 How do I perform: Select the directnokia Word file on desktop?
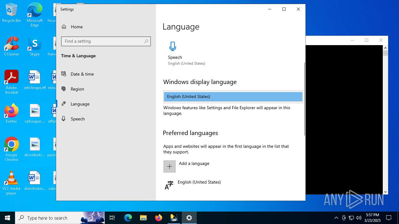pyautogui.click(x=35, y=181)
